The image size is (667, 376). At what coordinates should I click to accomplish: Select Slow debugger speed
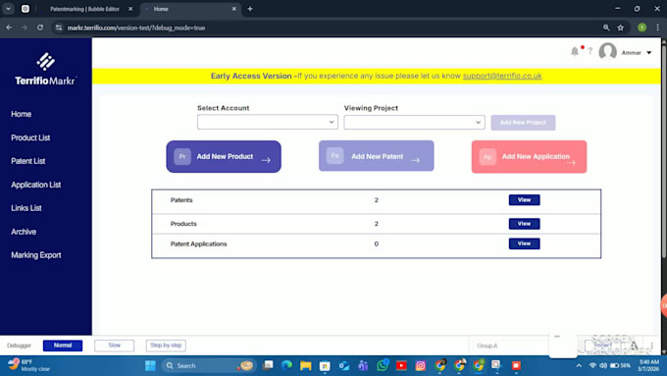[x=115, y=346]
